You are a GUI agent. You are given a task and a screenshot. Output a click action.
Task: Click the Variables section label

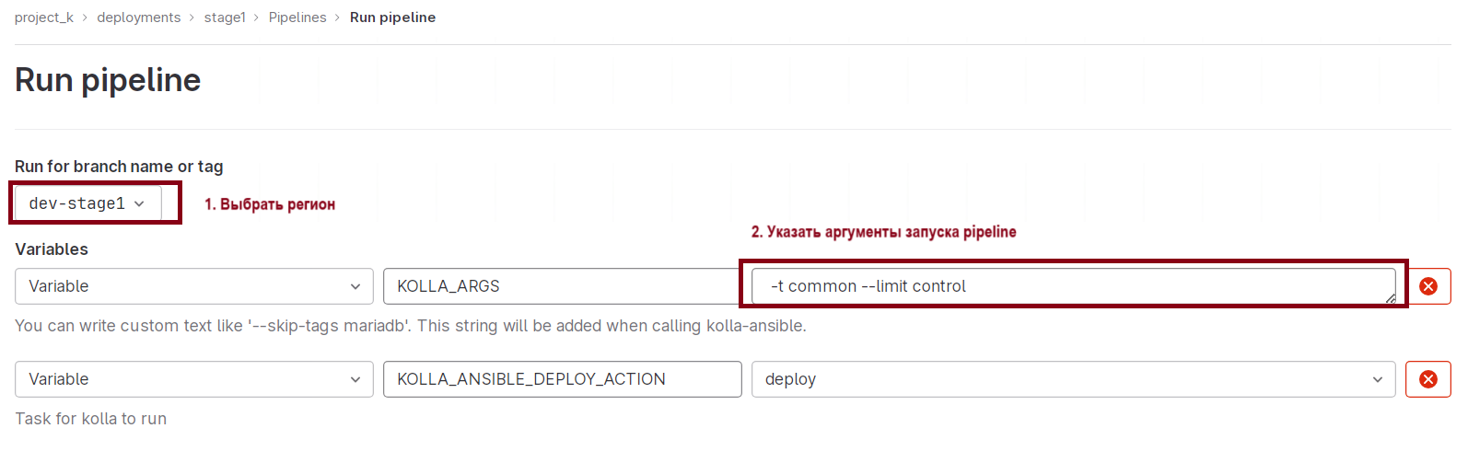52,249
